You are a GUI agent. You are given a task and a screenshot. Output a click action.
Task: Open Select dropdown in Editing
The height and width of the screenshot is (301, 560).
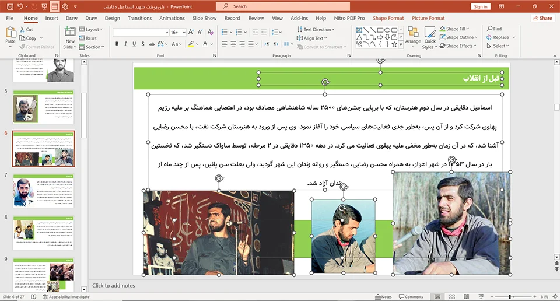(x=498, y=45)
